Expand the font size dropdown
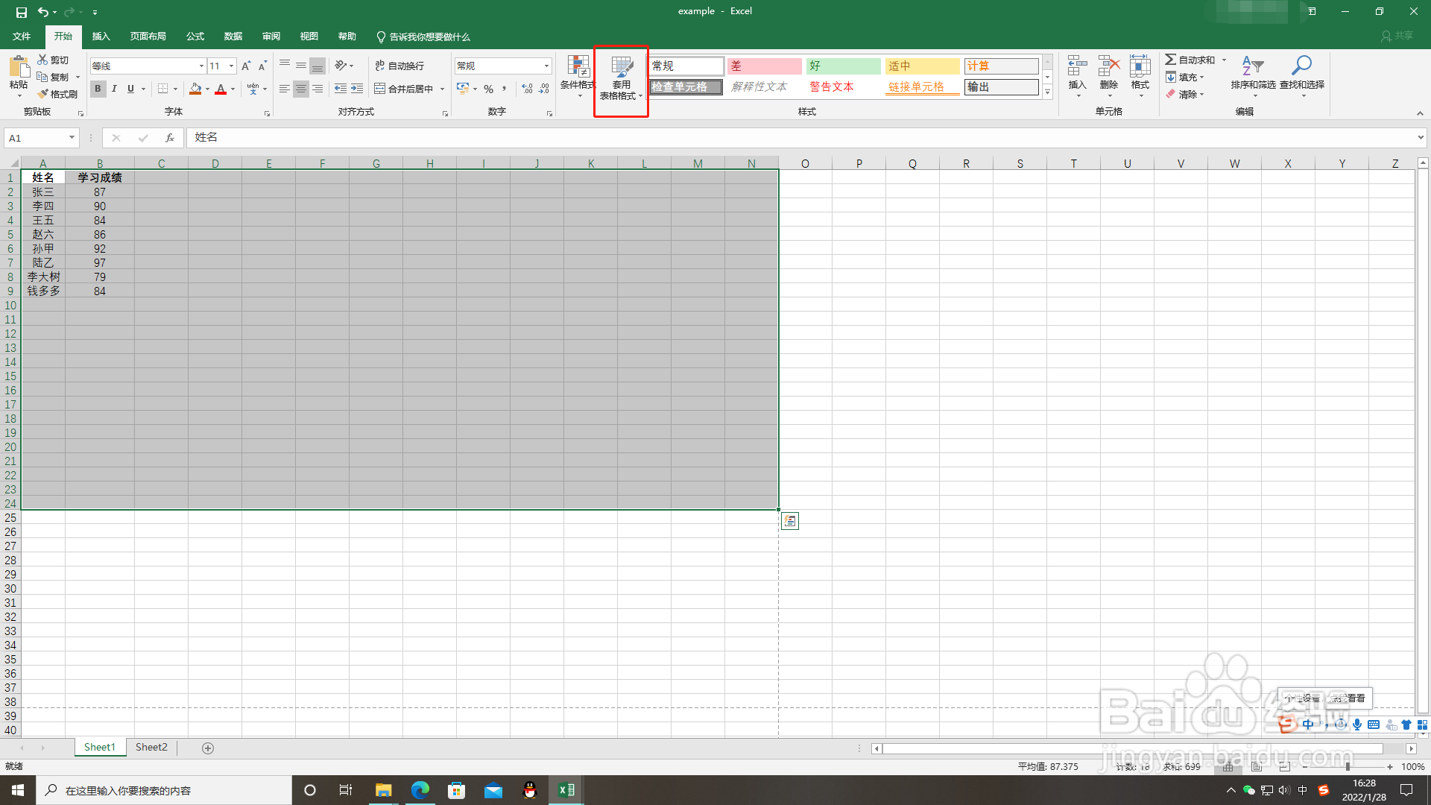The width and height of the screenshot is (1431, 805). [x=231, y=66]
